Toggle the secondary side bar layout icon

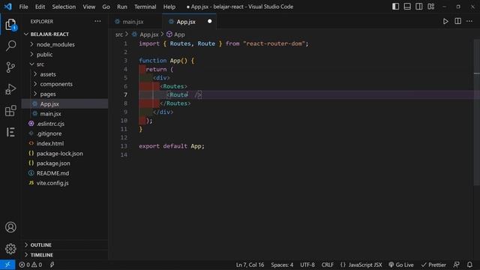(418, 7)
